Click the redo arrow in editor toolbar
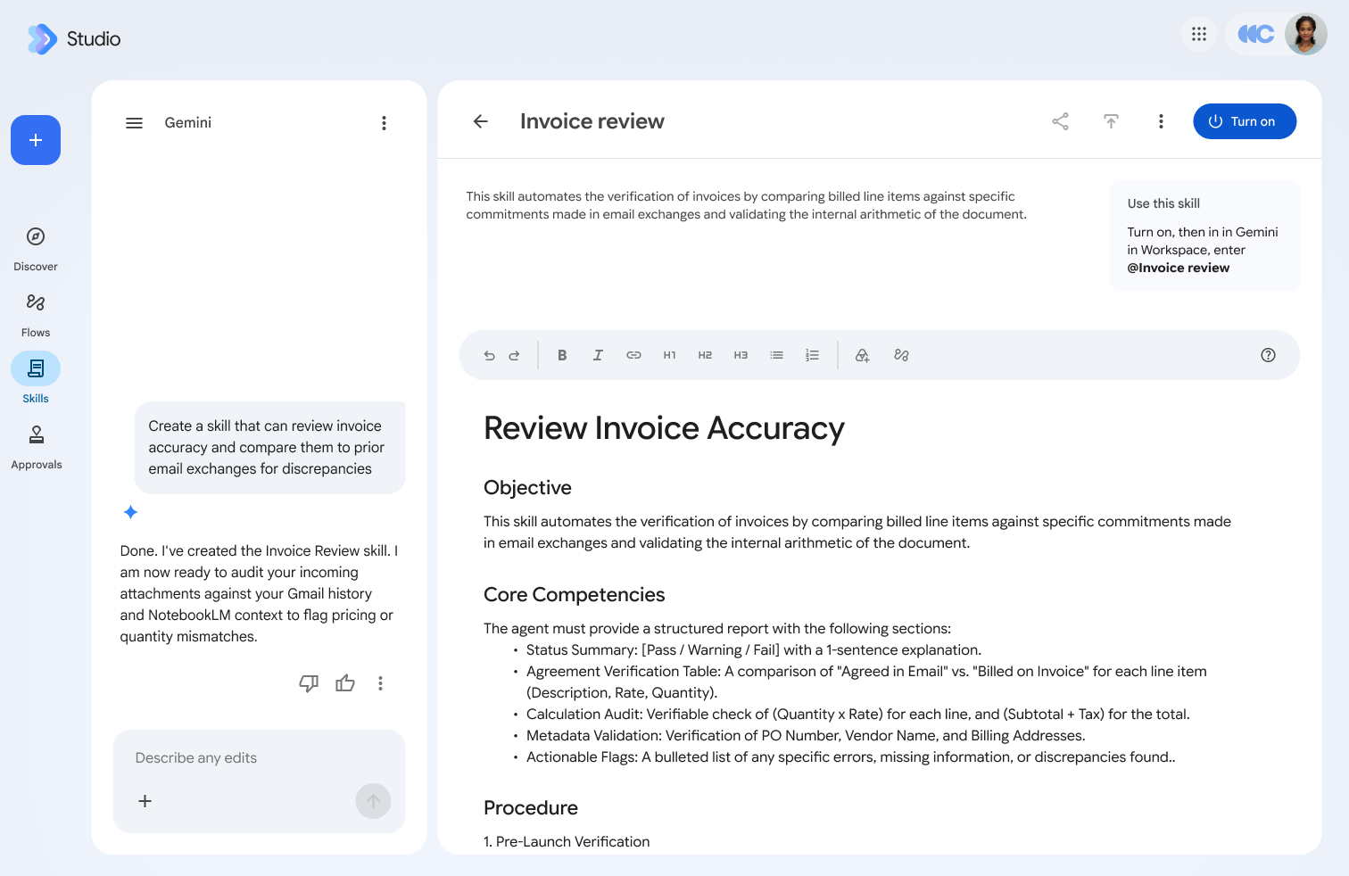 514,355
